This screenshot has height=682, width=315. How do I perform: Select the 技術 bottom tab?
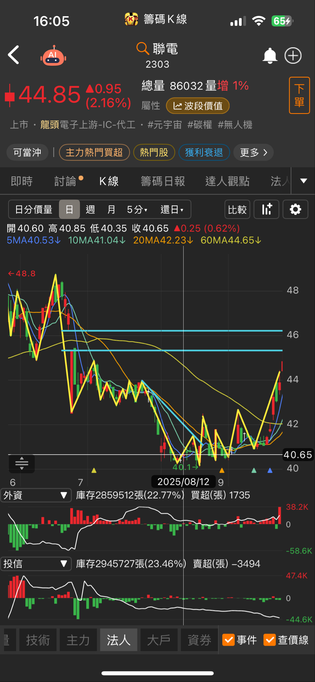(x=38, y=640)
